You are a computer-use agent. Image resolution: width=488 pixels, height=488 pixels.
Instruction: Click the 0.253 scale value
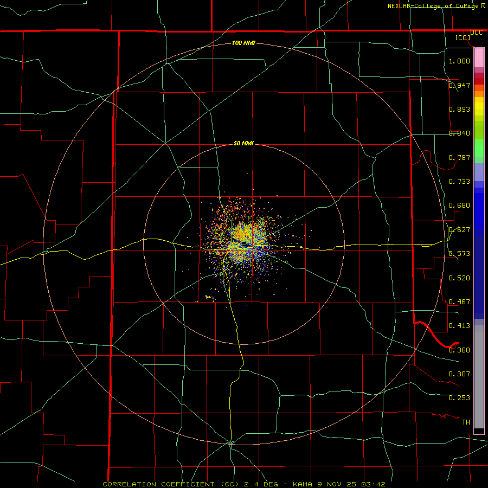(459, 398)
